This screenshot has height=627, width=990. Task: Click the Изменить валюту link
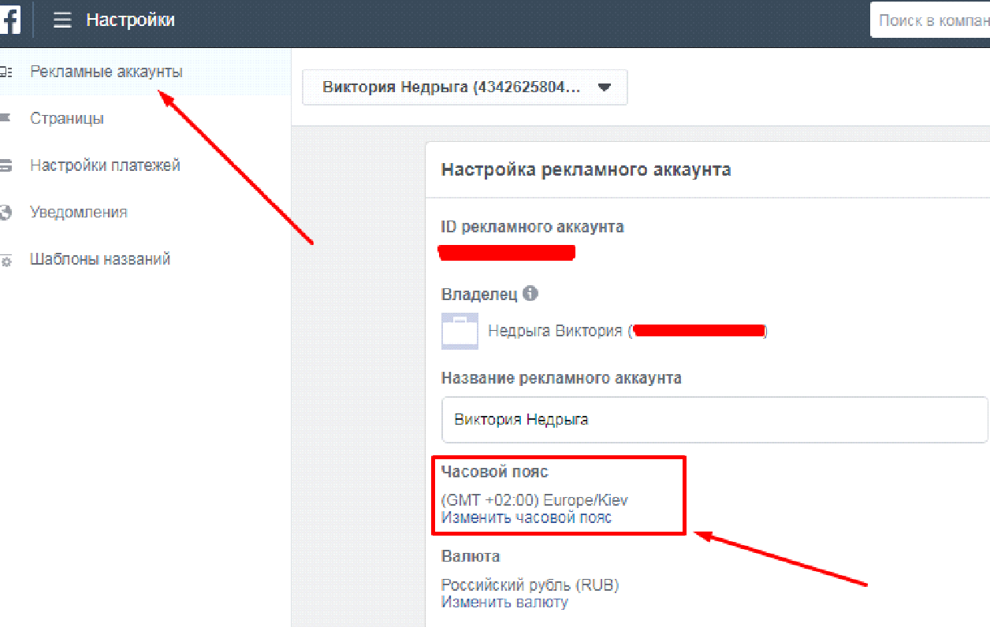point(504,603)
